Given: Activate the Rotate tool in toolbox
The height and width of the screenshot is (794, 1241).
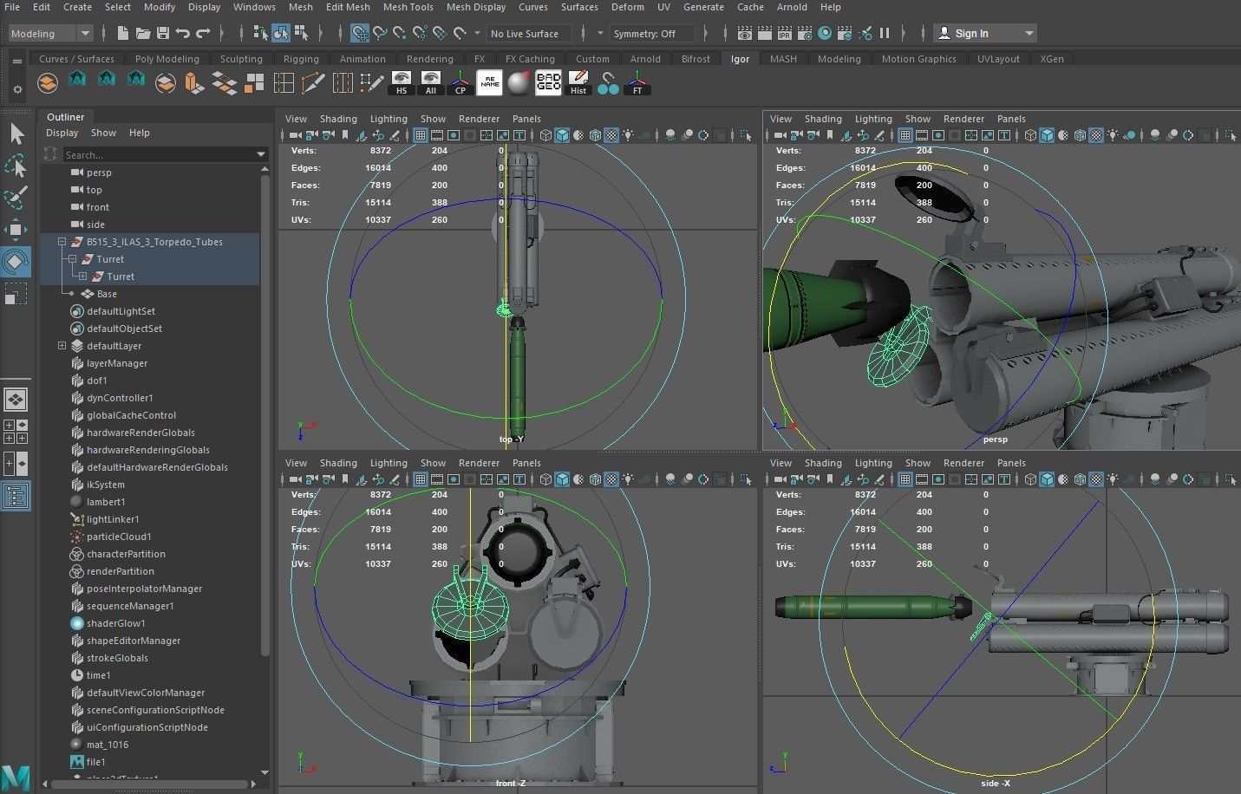Looking at the screenshot, I should tap(16, 262).
